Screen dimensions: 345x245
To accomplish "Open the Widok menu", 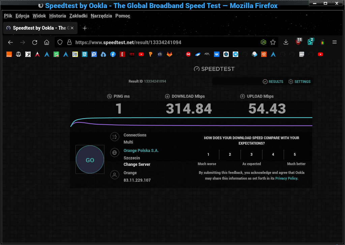I will [x=39, y=16].
